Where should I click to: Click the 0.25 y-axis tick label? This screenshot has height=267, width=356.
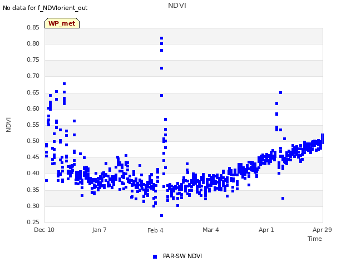pyautogui.click(x=33, y=222)
